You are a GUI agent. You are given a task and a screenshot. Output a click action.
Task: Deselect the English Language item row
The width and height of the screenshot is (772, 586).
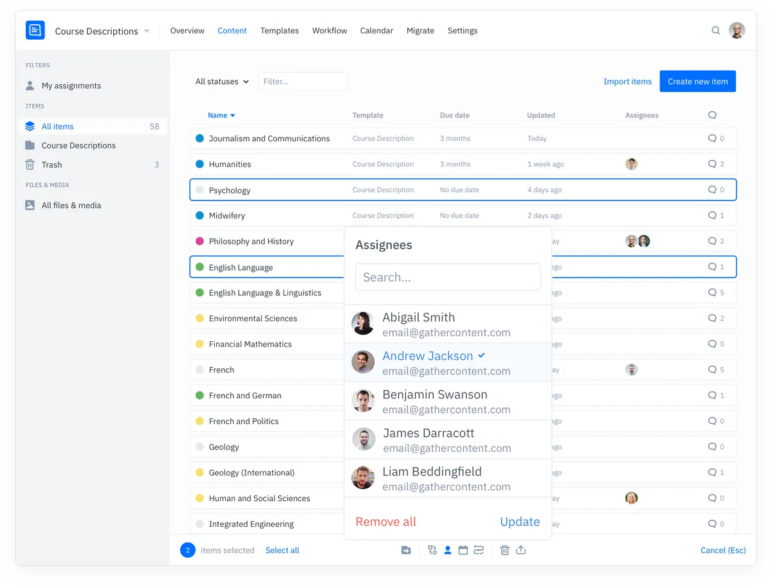(463, 267)
